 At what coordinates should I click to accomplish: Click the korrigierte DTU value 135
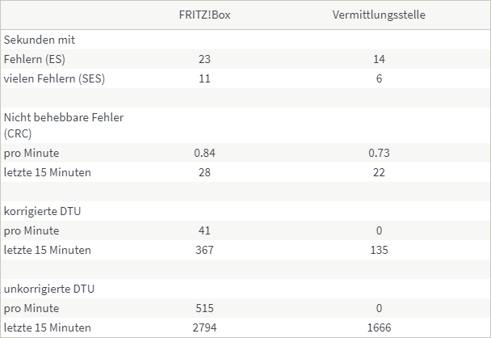coord(379,250)
